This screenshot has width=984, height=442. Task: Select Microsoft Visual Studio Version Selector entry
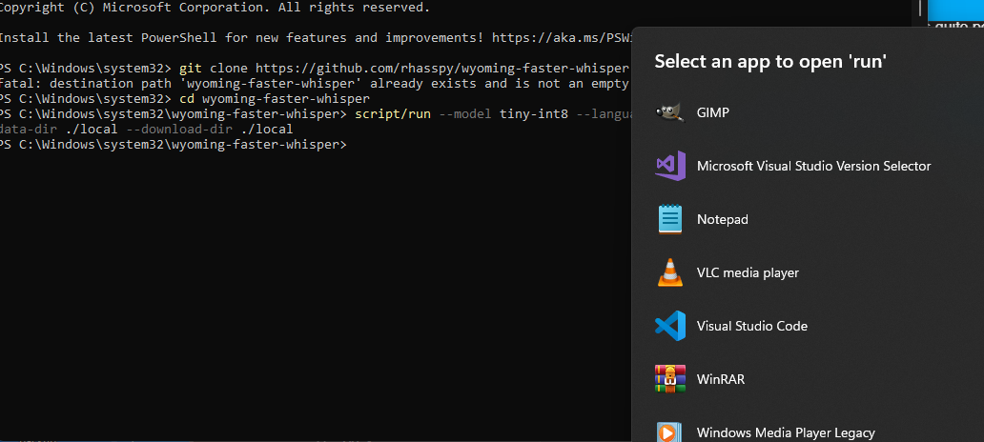[x=813, y=166]
